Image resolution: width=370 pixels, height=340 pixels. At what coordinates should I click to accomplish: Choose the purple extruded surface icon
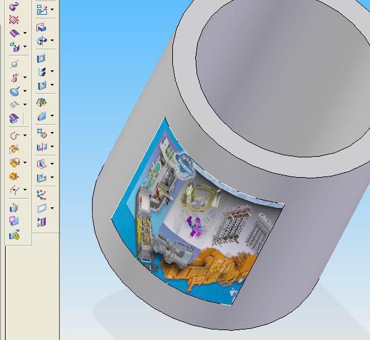pos(14,33)
